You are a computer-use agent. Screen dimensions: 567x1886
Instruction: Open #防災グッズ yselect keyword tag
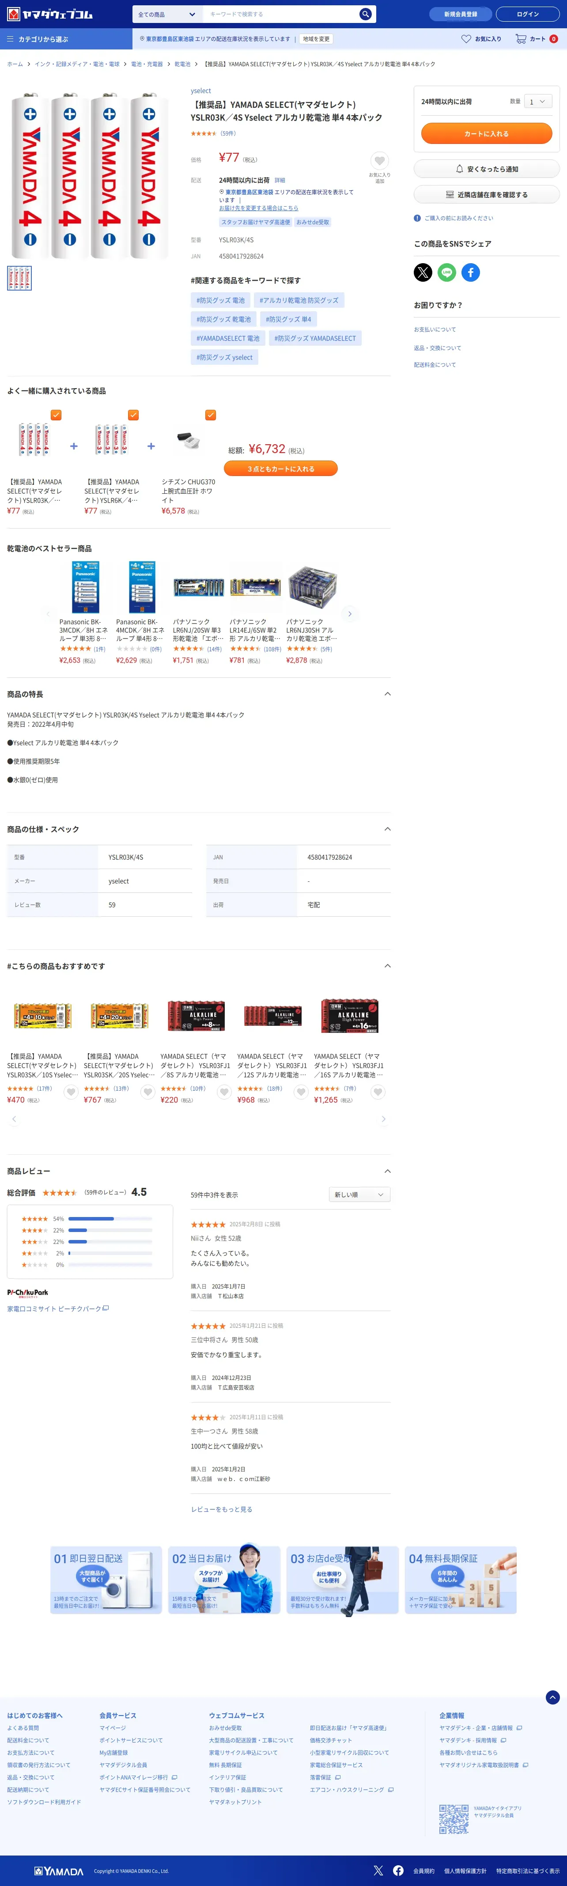pyautogui.click(x=224, y=357)
